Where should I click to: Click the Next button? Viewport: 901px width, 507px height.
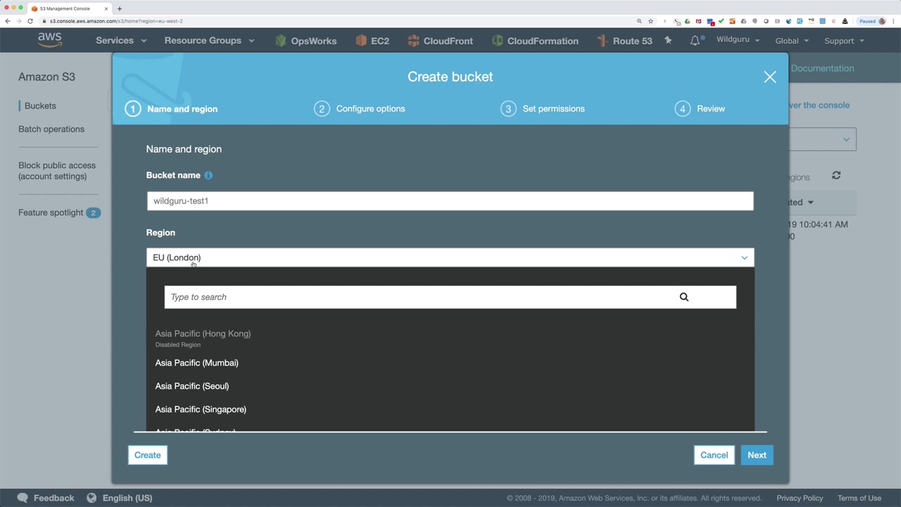click(757, 455)
